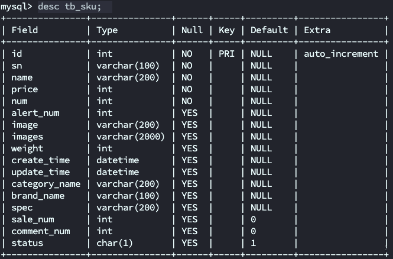This screenshot has height=259, width=393.
Task: Click the weight field name
Action: [27, 148]
